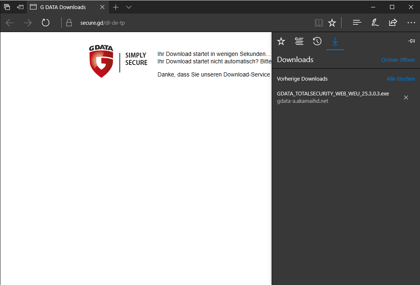Image resolution: width=420 pixels, height=285 pixels.
Task: Open the Favorites panel star icon
Action: [281, 41]
